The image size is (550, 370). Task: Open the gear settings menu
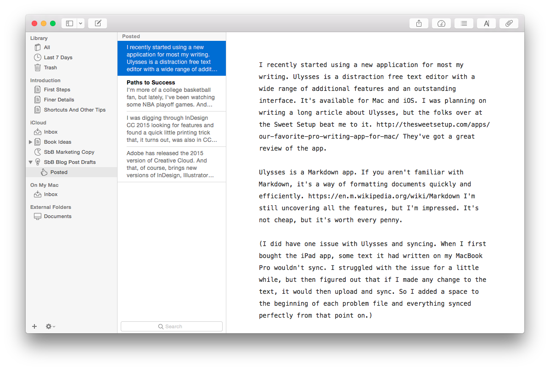coord(50,326)
